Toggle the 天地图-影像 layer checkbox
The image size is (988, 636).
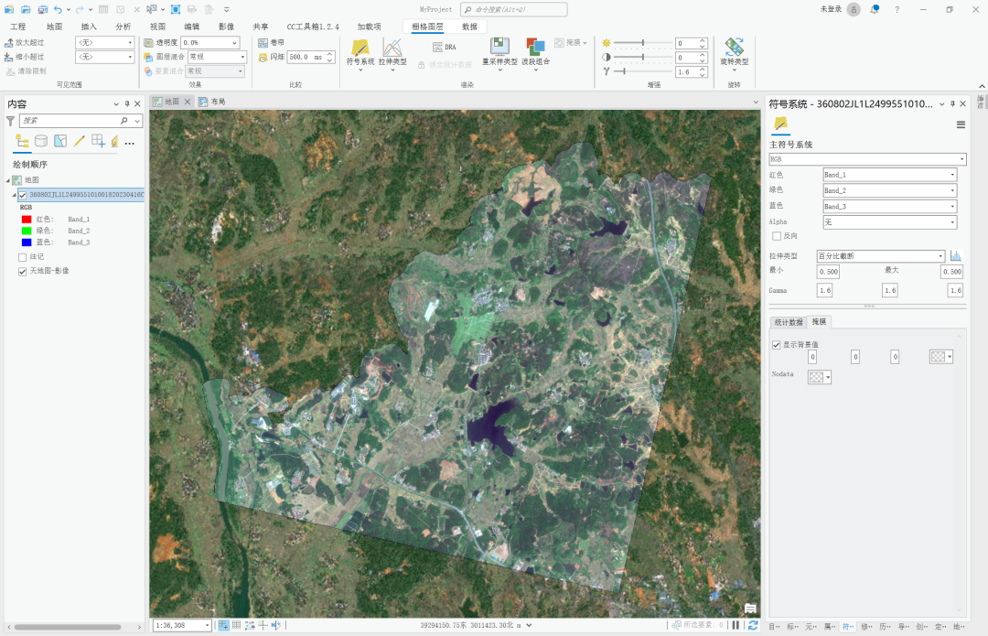pyautogui.click(x=23, y=272)
